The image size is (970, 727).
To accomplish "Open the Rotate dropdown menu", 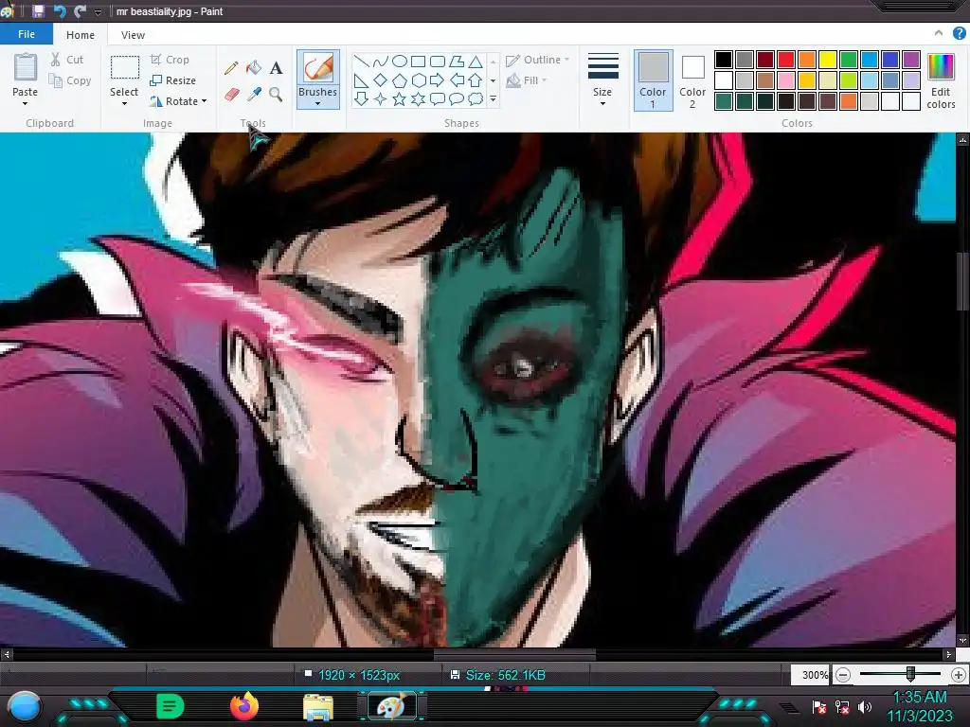I will point(177,101).
